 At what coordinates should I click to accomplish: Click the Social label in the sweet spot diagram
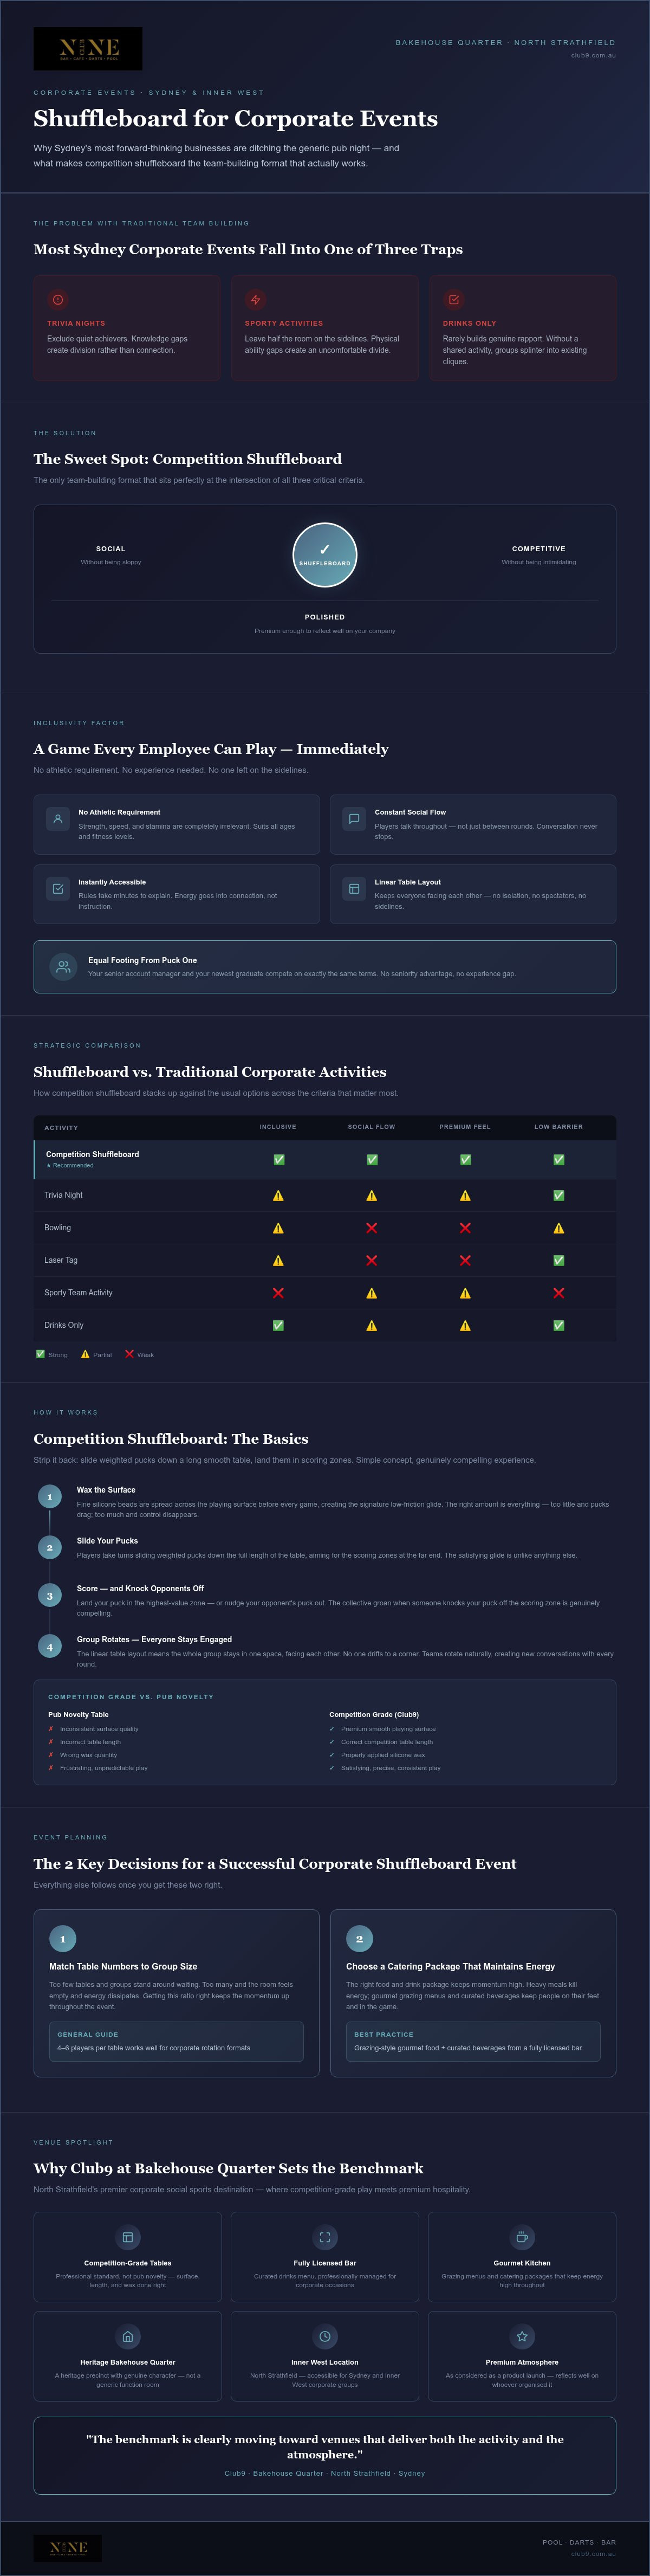pos(111,548)
